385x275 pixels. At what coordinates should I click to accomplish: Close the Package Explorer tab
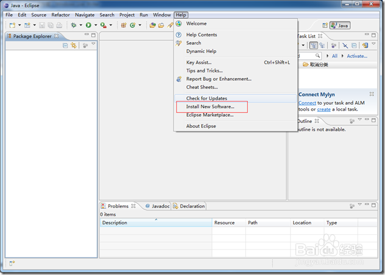pyautogui.click(x=57, y=36)
